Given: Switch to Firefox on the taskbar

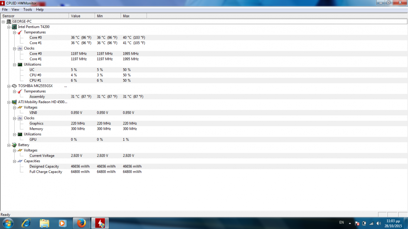Looking at the screenshot, I should tap(82, 223).
